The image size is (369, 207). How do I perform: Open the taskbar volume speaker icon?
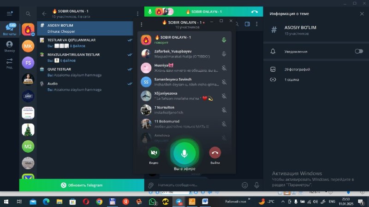[x=315, y=201]
